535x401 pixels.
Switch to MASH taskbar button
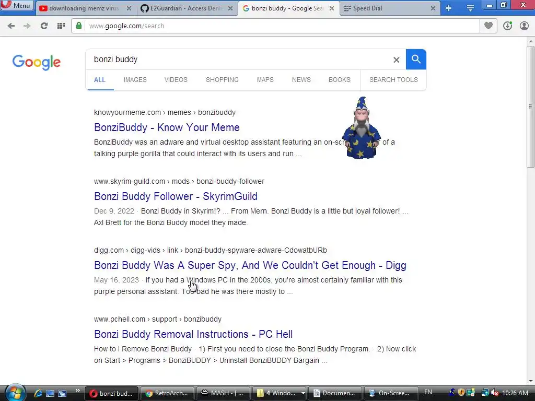(x=223, y=393)
